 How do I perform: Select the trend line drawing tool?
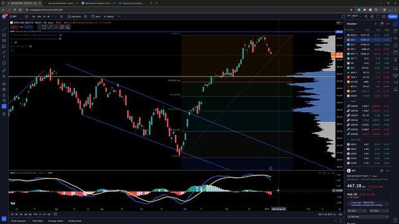pos(4,29)
